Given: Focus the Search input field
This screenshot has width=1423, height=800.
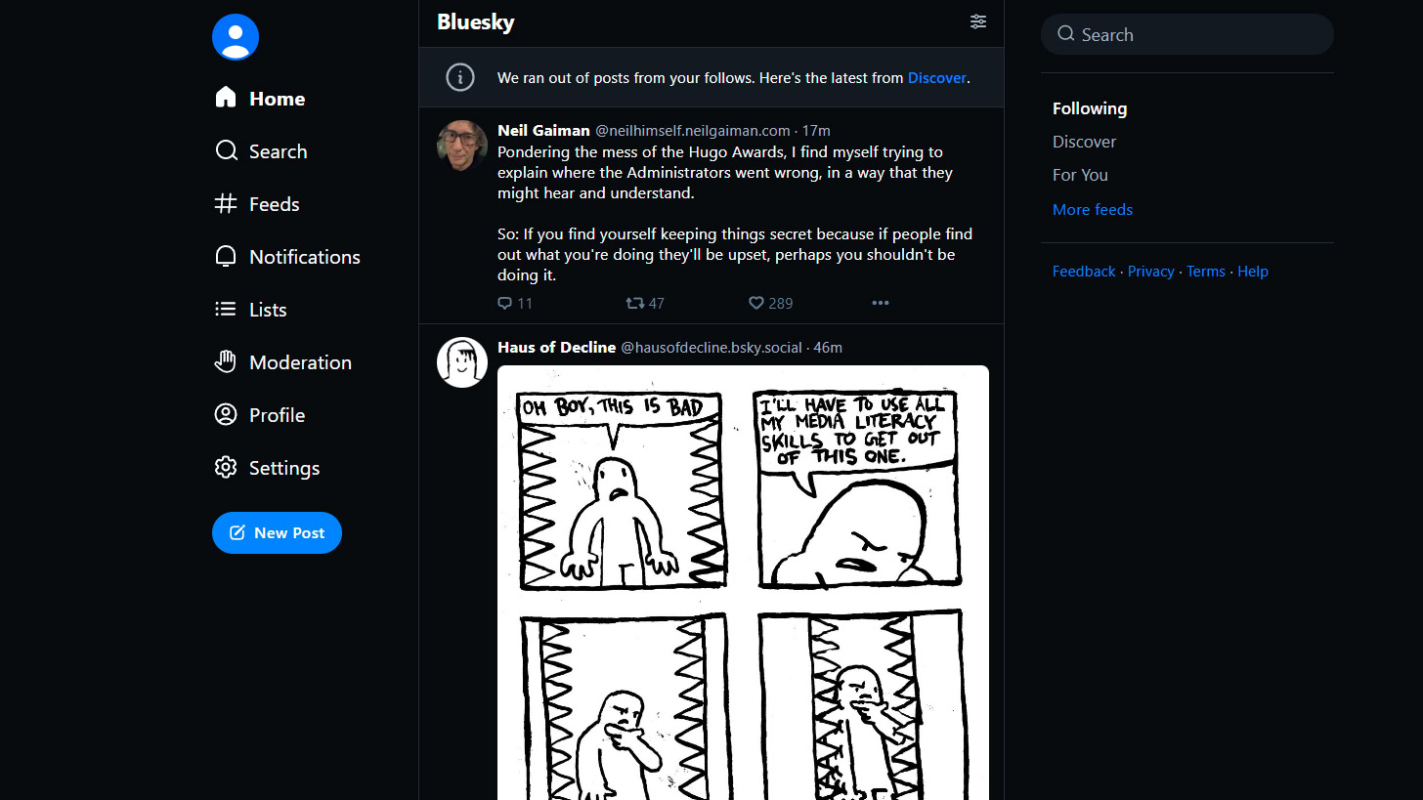Looking at the screenshot, I should pos(1198,35).
